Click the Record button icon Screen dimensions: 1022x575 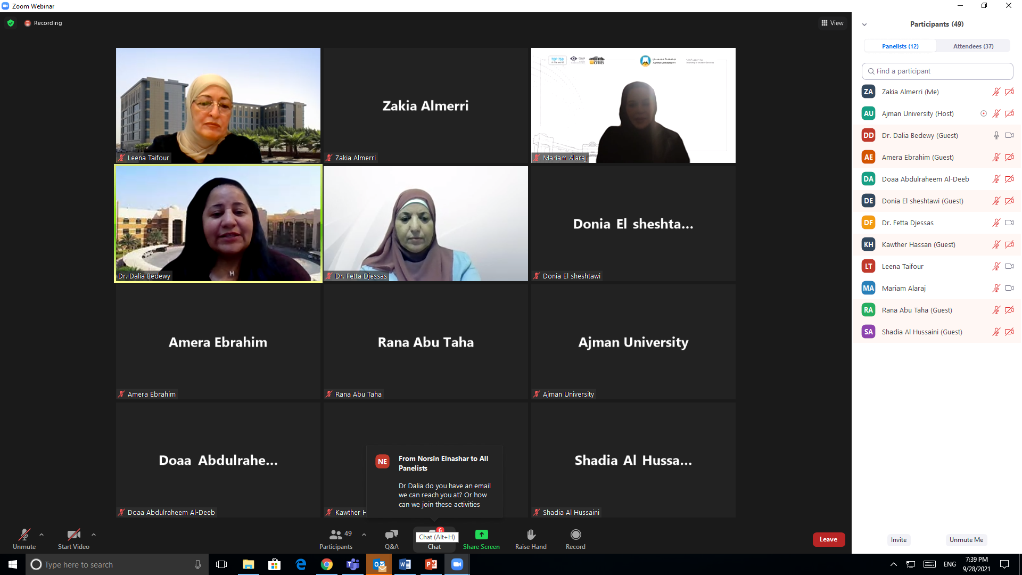point(575,535)
